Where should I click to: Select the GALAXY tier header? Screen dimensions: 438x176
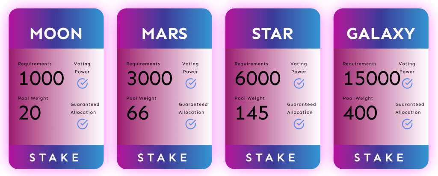point(381,34)
